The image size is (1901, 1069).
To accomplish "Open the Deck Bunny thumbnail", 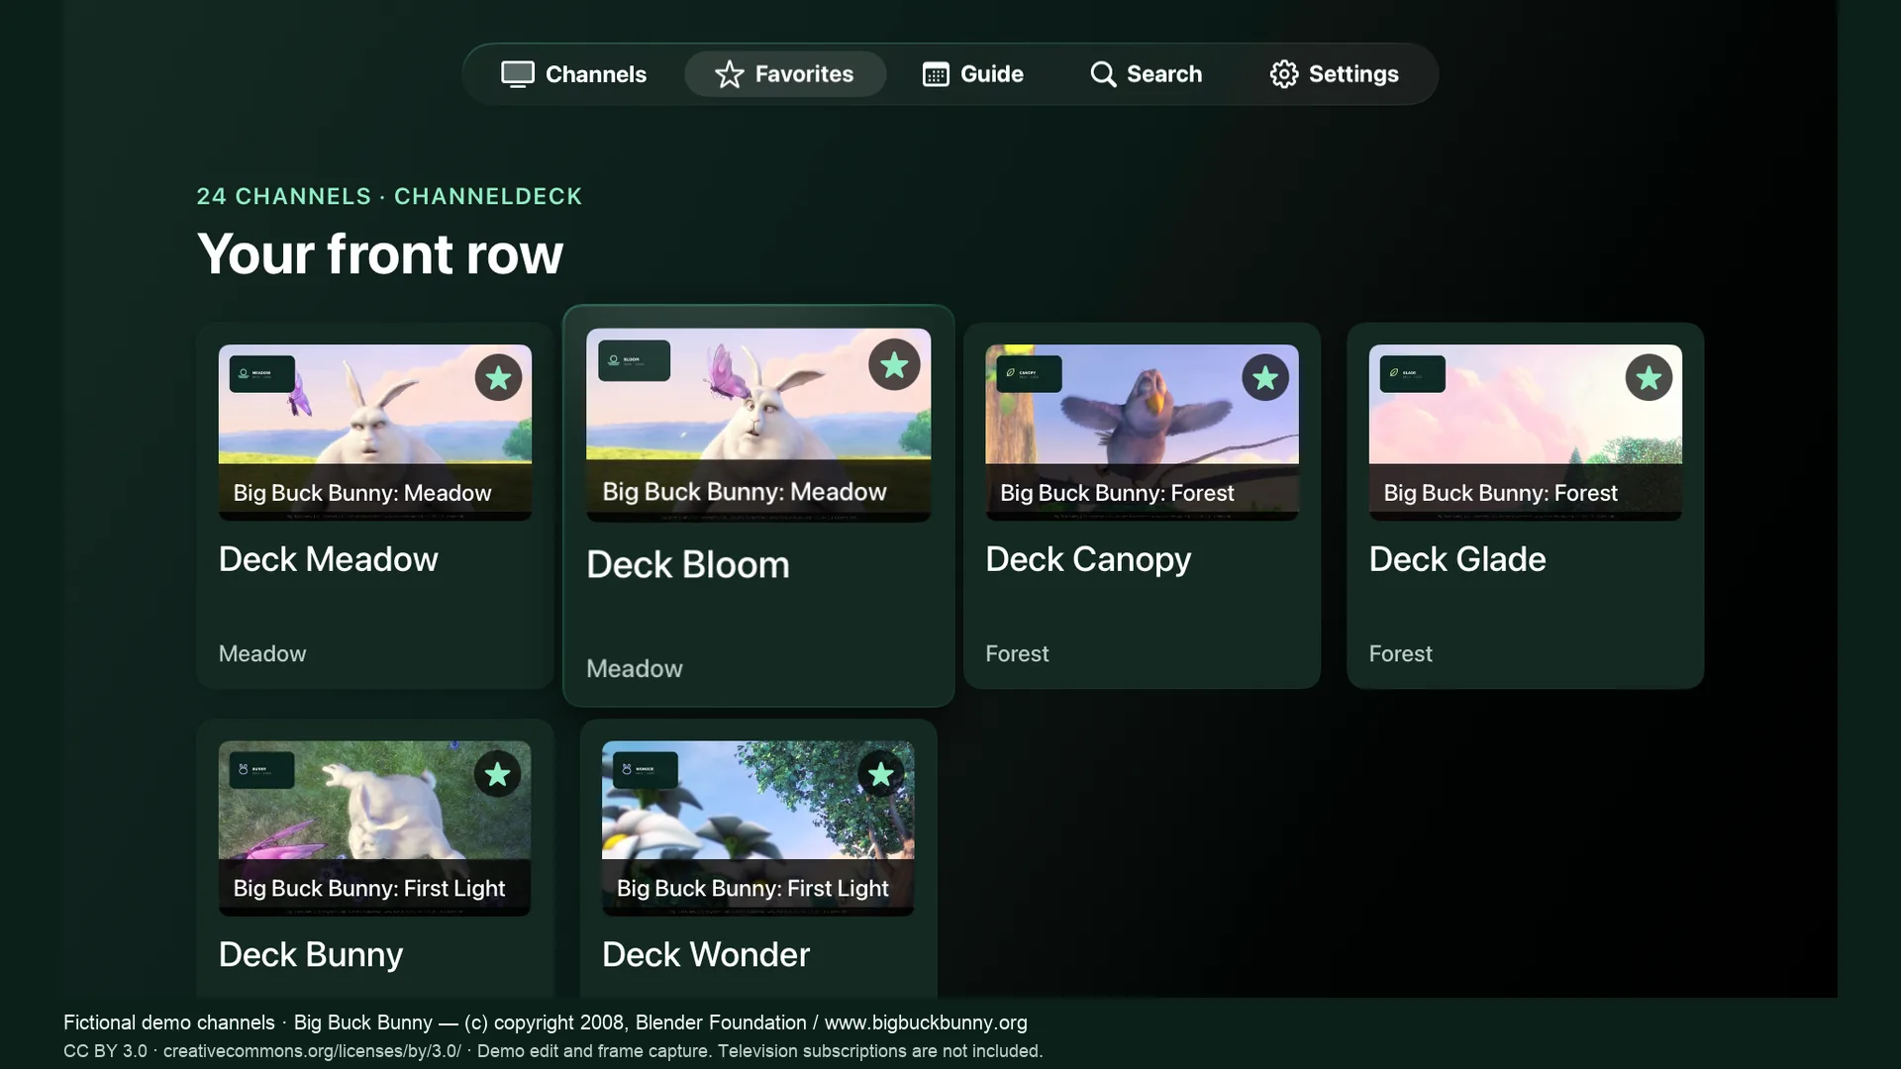I will tap(375, 828).
